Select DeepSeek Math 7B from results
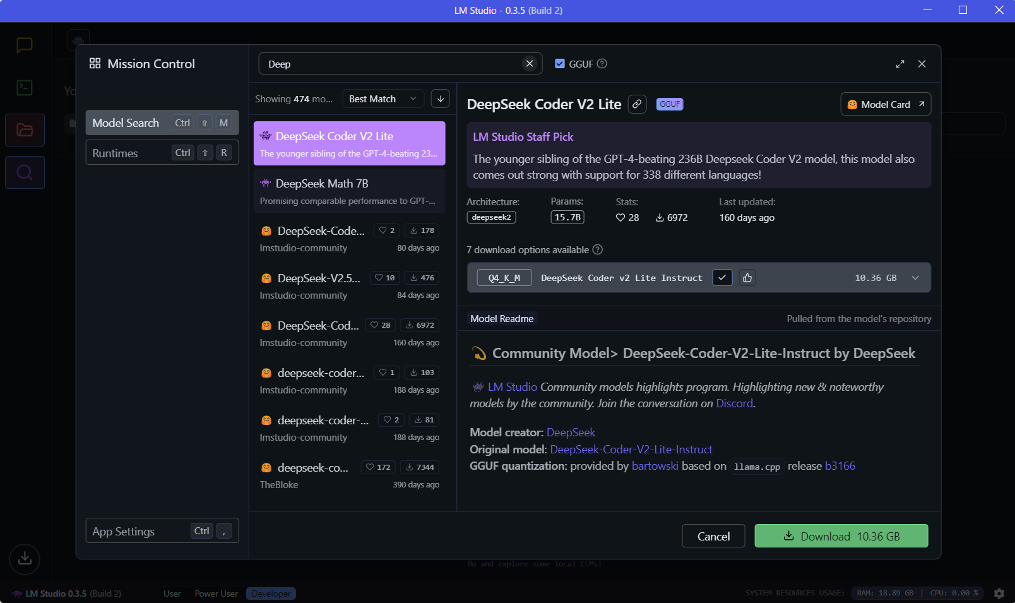 point(349,191)
